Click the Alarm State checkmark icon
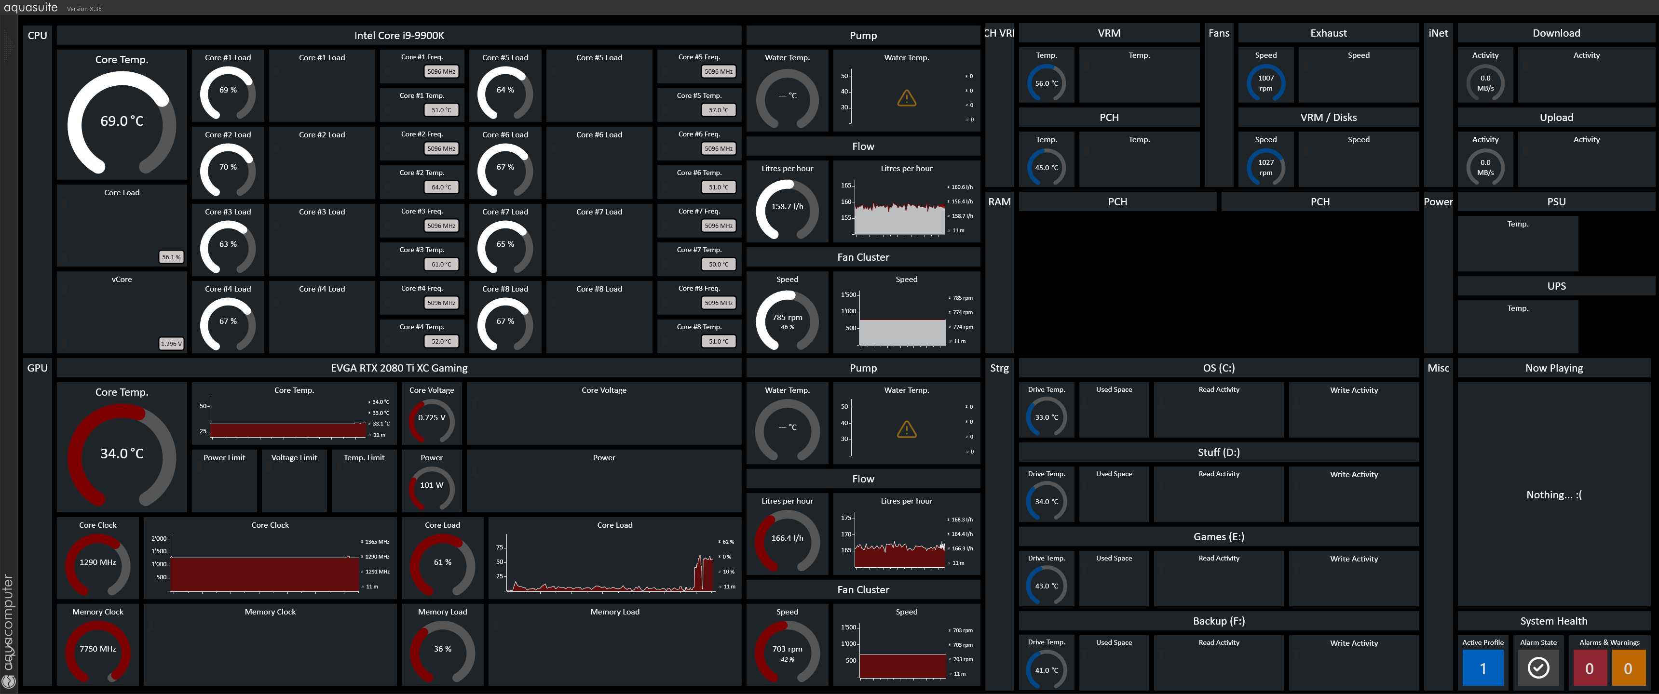 1538,667
